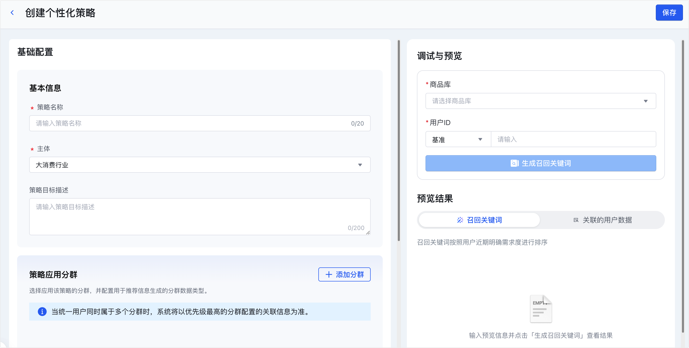The width and height of the screenshot is (689, 348).
Task: Expand the 请选择商品库 dropdown
Action: click(x=541, y=101)
